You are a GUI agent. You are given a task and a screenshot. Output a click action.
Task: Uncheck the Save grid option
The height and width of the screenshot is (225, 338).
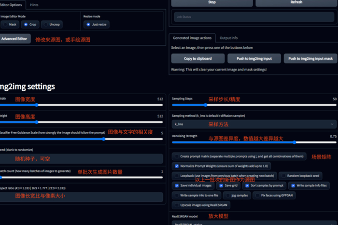221,185
